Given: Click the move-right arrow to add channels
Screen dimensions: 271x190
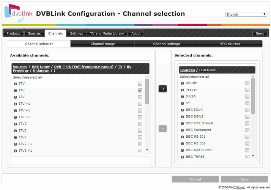Looking at the screenshot, I should tap(162, 89).
